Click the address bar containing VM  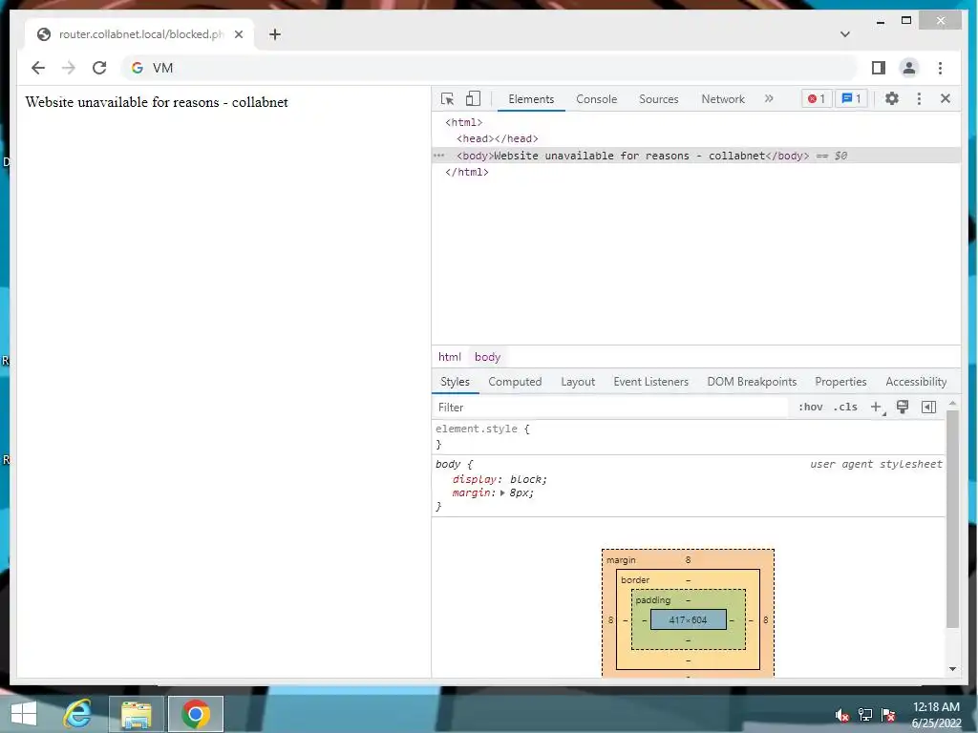(x=490, y=68)
